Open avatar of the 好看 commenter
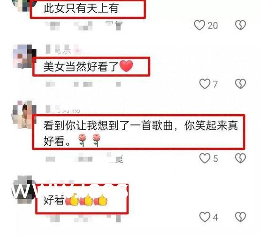Image resolution: width=260 pixels, height=235 pixels. click(24, 189)
